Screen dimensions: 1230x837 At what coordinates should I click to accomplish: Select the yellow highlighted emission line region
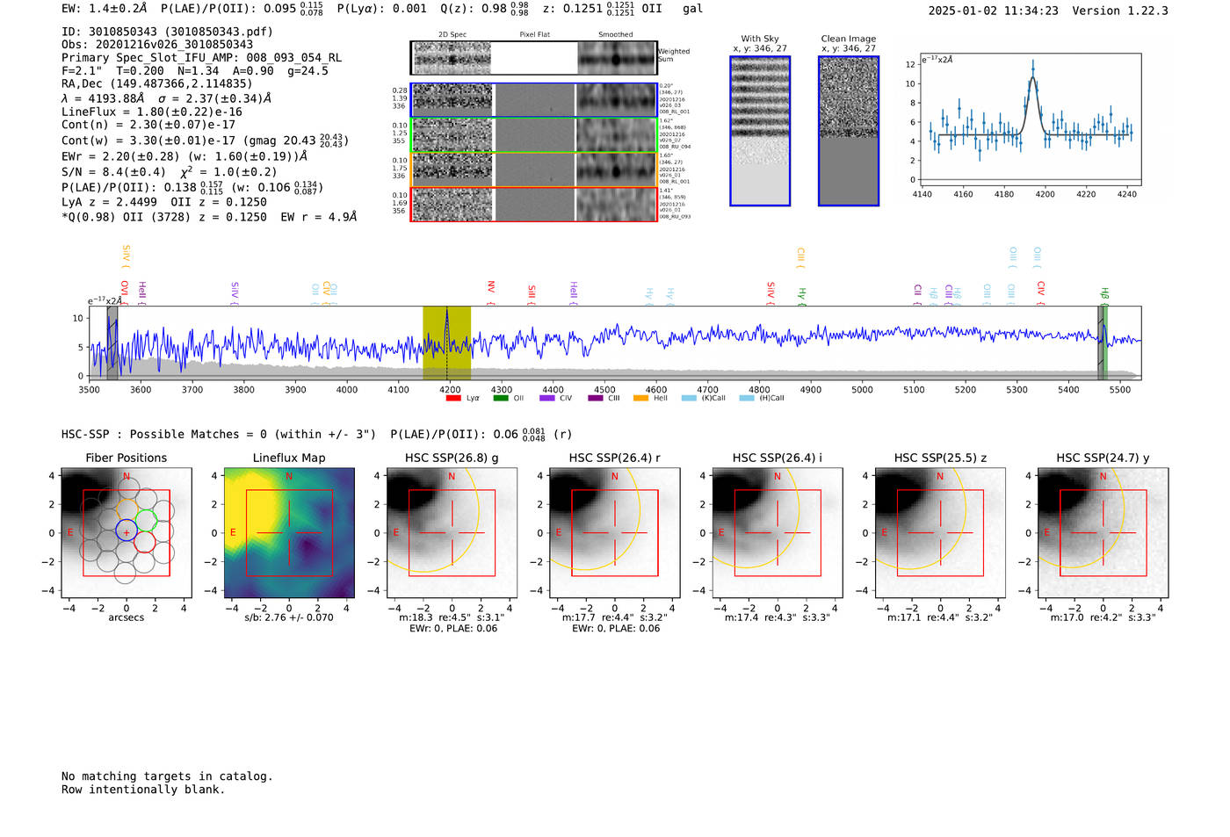(446, 343)
